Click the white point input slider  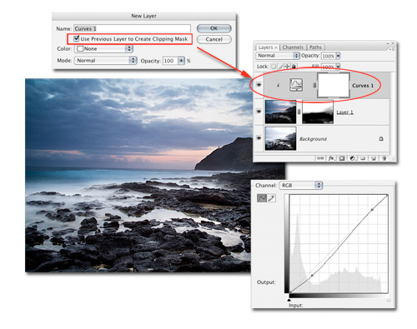[x=388, y=300]
